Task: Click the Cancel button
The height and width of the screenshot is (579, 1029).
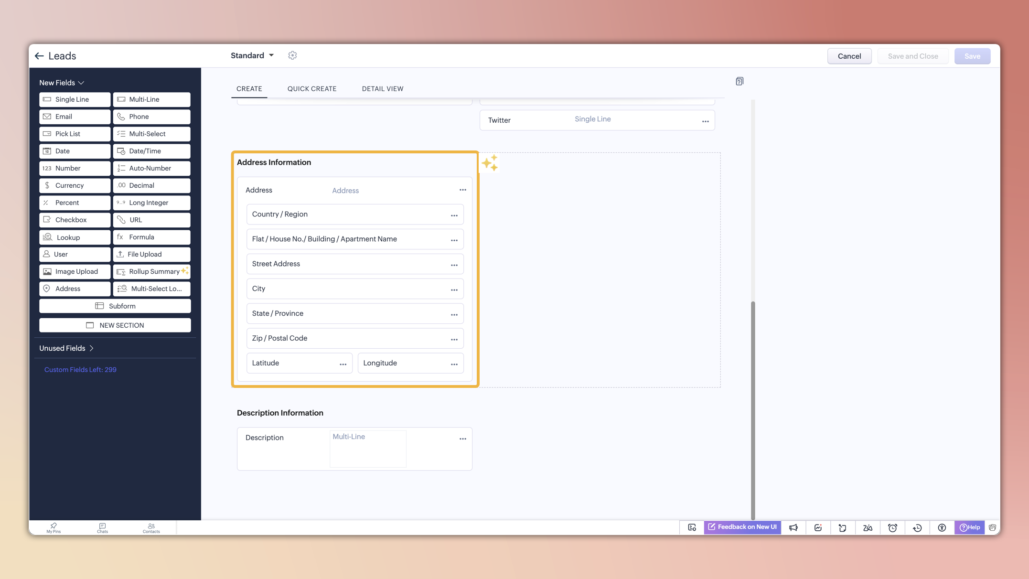Action: (849, 56)
